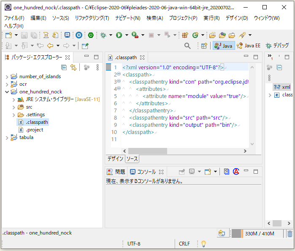Click the Run with coverage icon

(135, 35)
